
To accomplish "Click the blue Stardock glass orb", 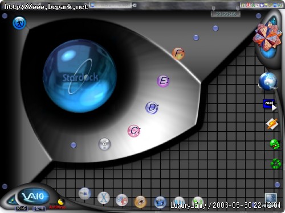I will (x=79, y=76).
